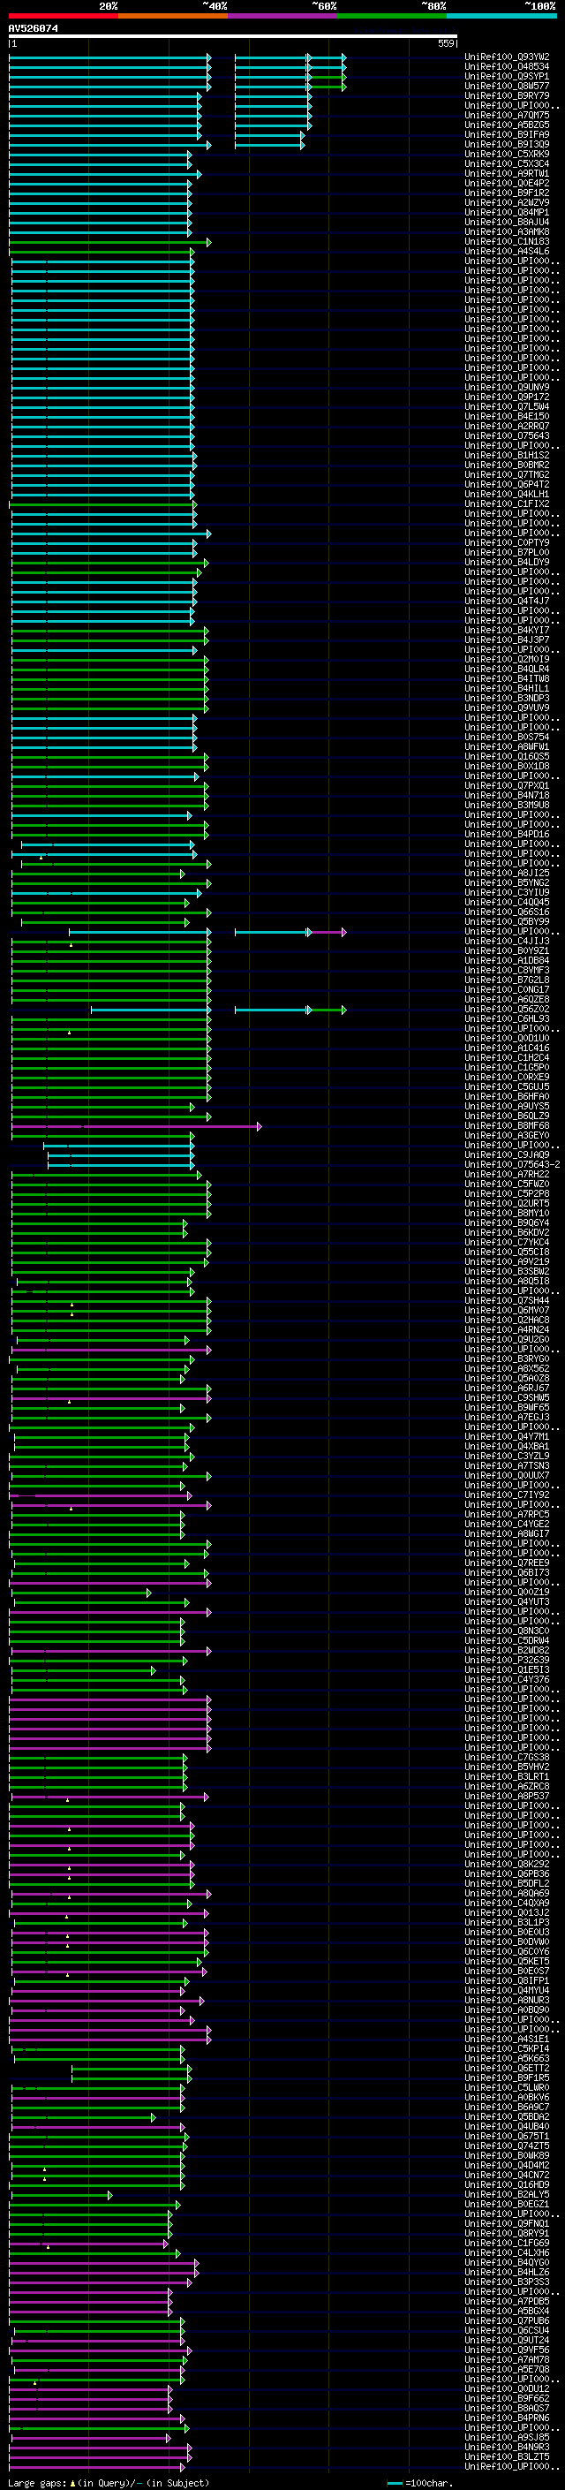The height and width of the screenshot is (2490, 565).
Task: Select hit label UniRef100_C8VMF3
Action: 507,971
